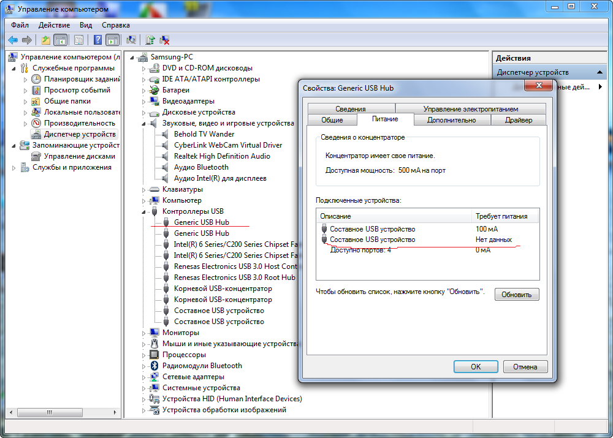Toggle the Show/Hide console tree icon
Screen dimensions: 613x438
click(x=60, y=40)
